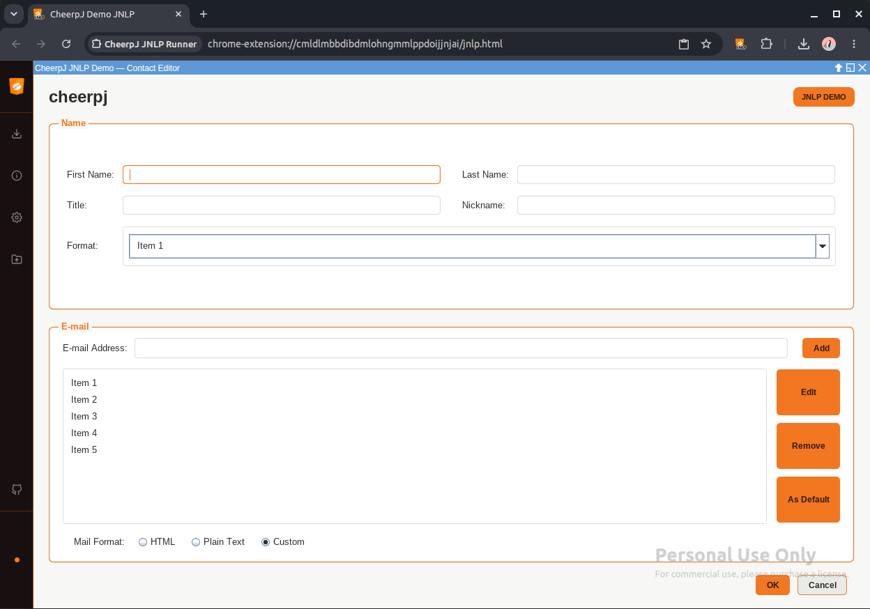Select the CheerpJ Demo JNLP tab
The height and width of the screenshot is (609, 870).
pos(108,14)
